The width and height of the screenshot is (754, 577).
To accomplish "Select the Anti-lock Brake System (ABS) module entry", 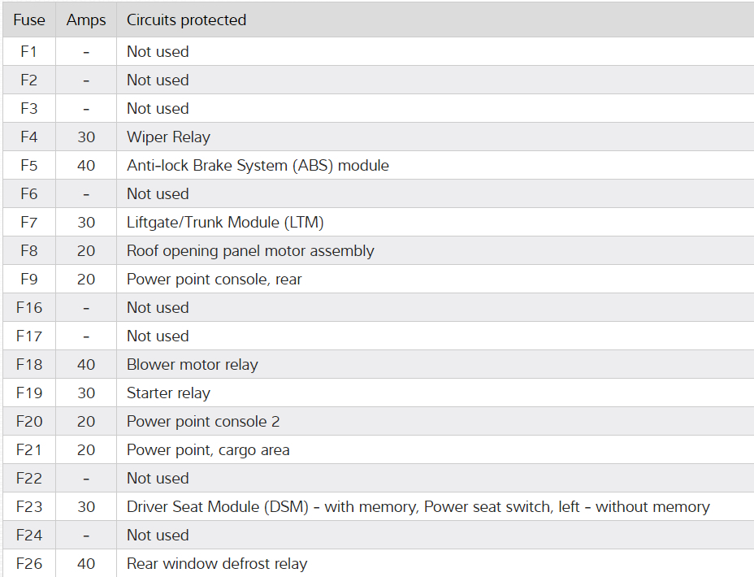I will tap(258, 165).
